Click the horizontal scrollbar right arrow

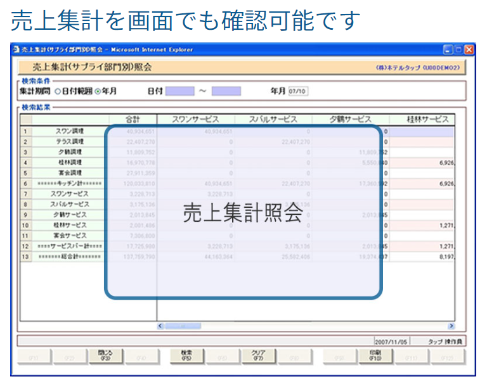451,326
